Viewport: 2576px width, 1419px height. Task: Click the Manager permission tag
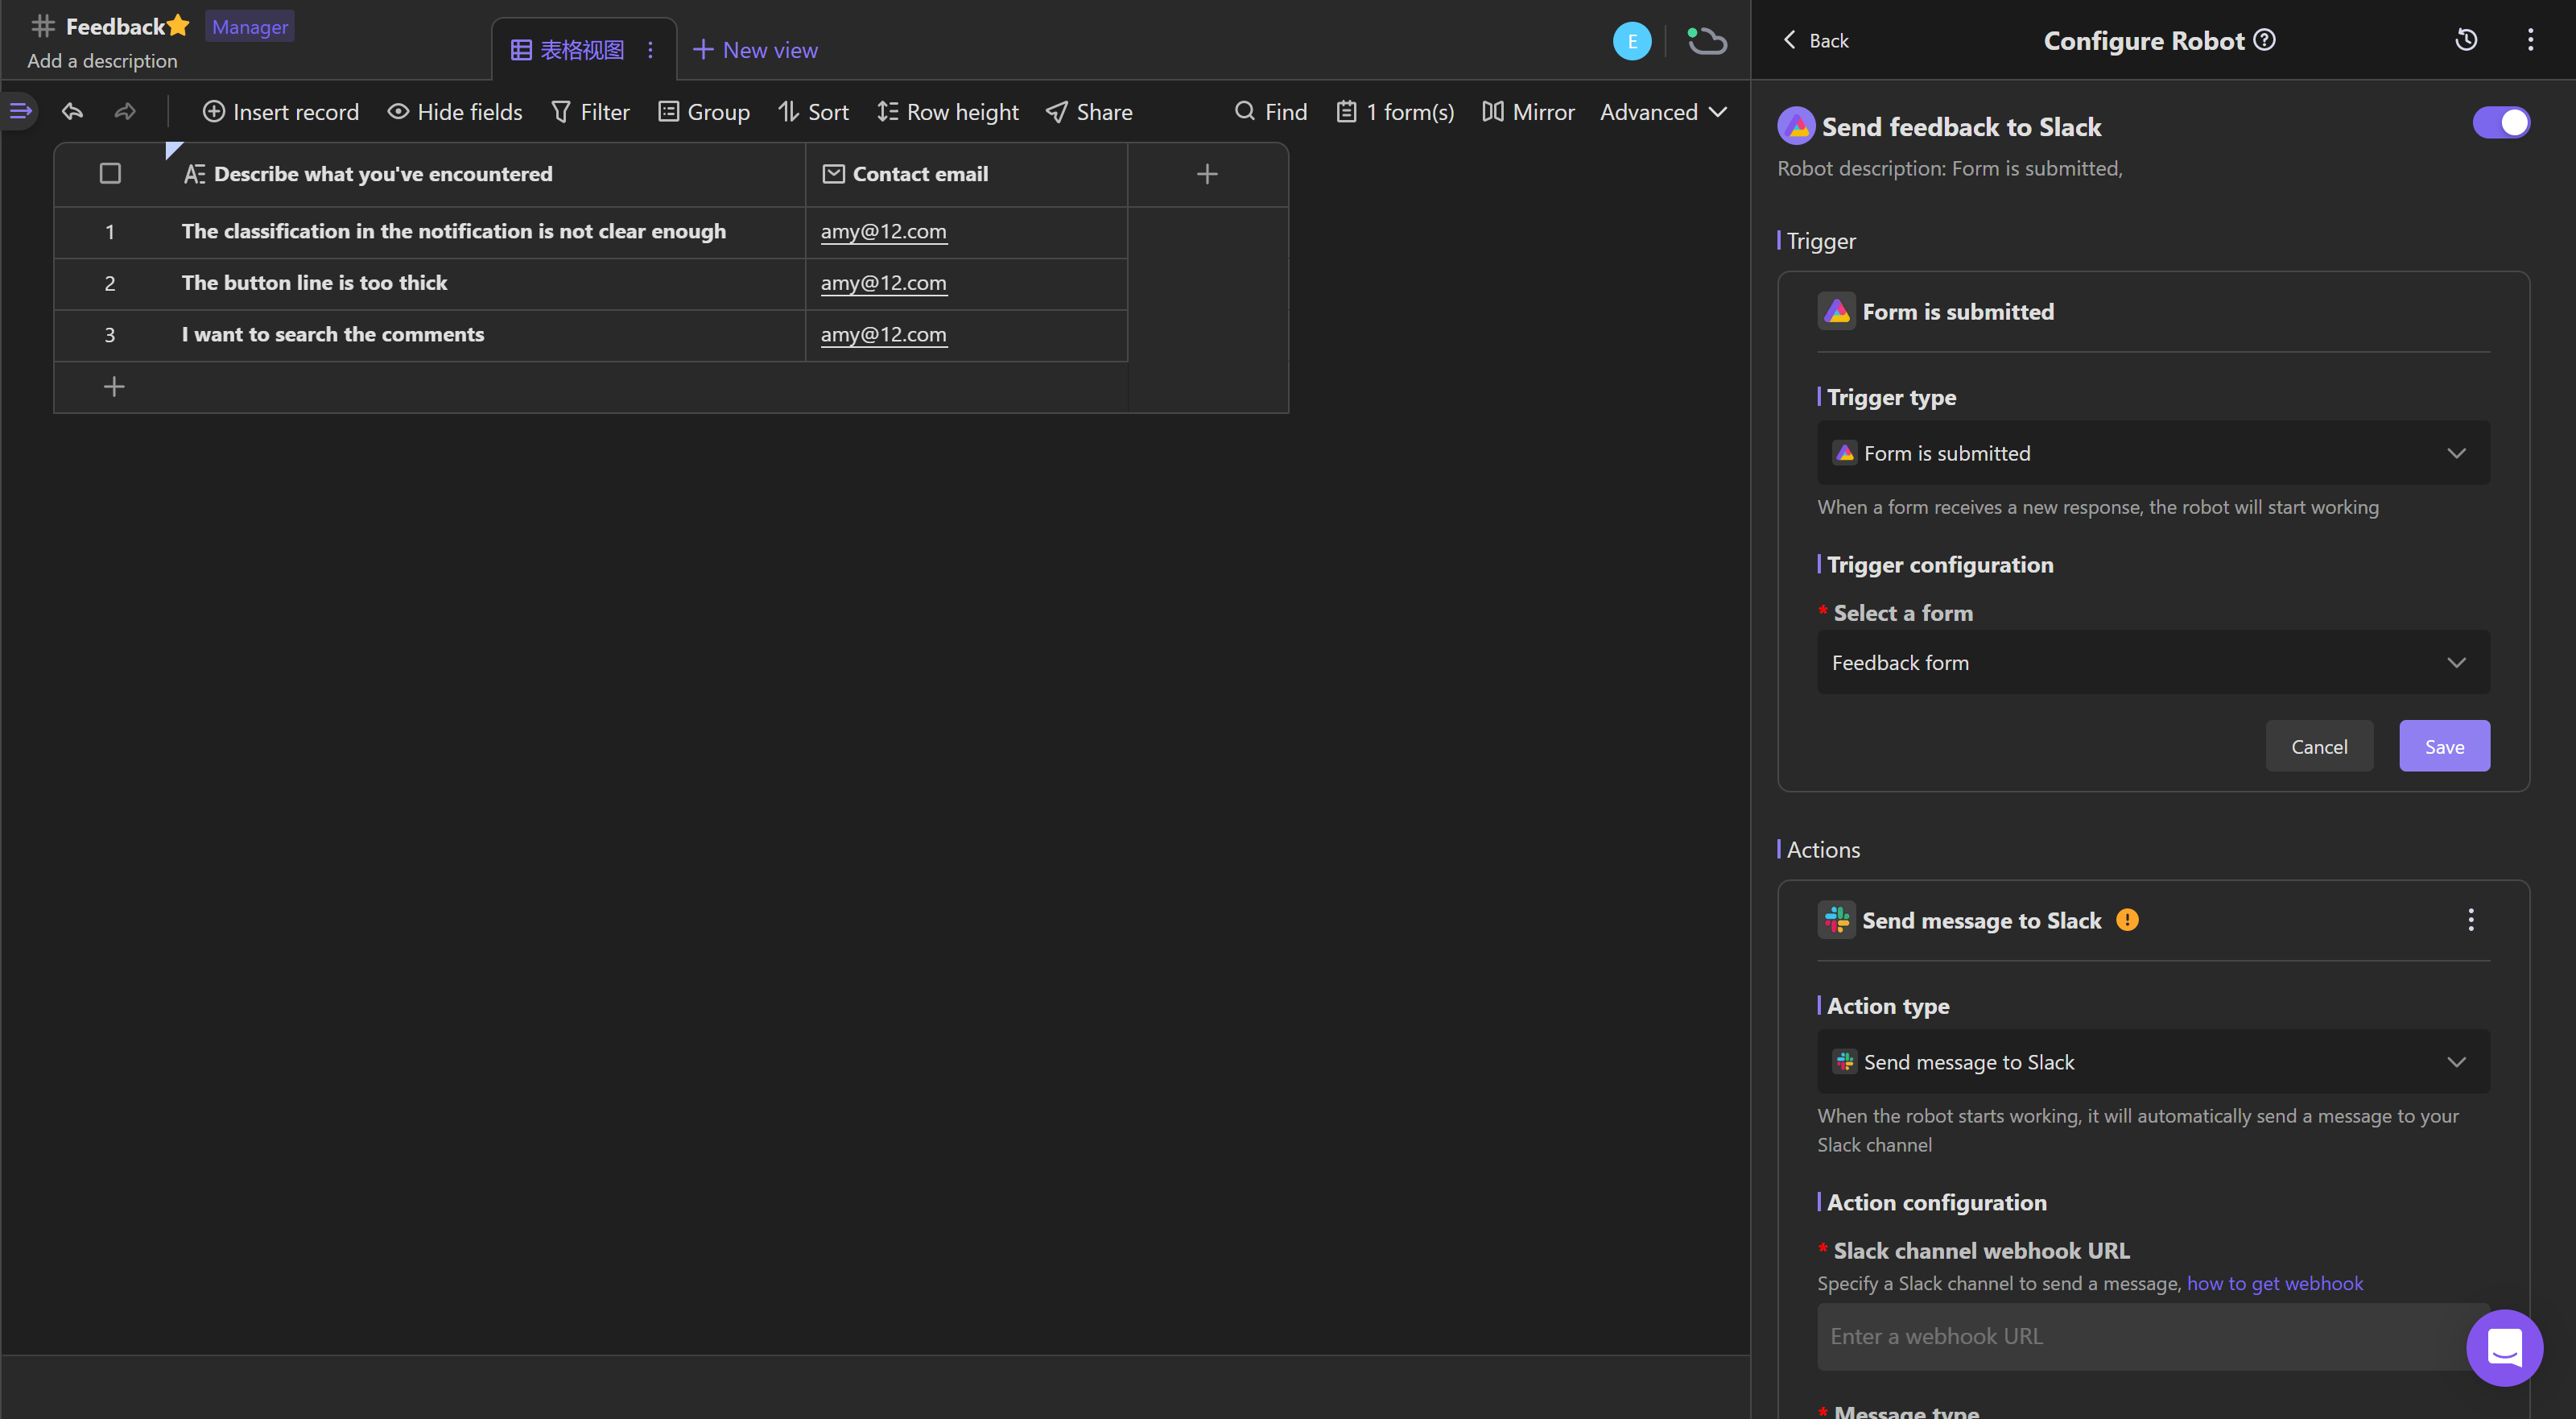tap(250, 27)
